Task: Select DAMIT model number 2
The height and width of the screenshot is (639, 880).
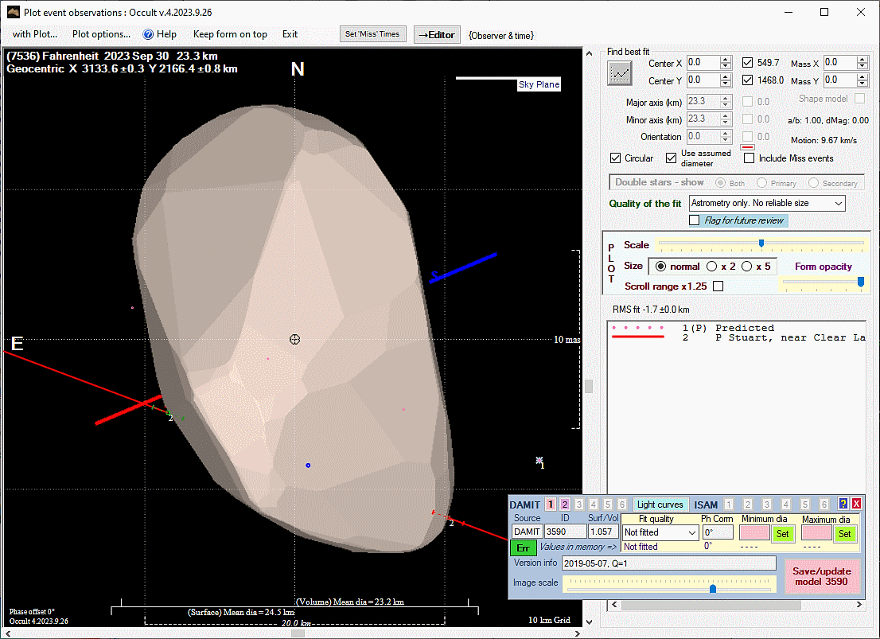Action: 565,505
